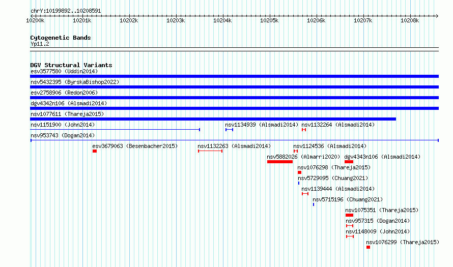Click the nsv1134939 (Alsmadi2014) label
This screenshot has width=453, height=267.
(x=262, y=125)
